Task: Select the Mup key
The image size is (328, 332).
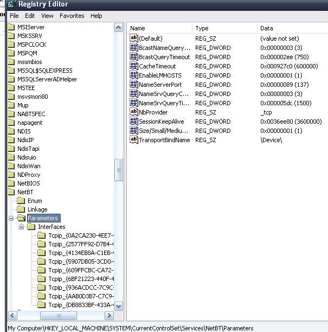Action: pos(23,105)
